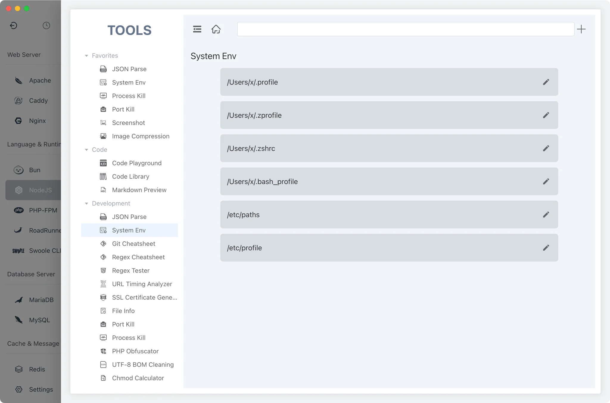Screen dimensions: 610x403
Task: Select the /Users/x/.bash_profile row
Action: [389, 181]
